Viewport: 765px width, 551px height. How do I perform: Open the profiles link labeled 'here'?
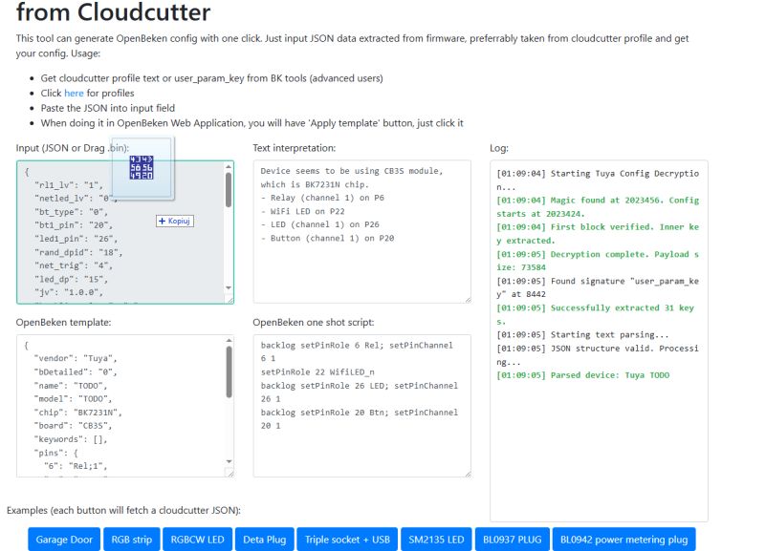(73, 93)
